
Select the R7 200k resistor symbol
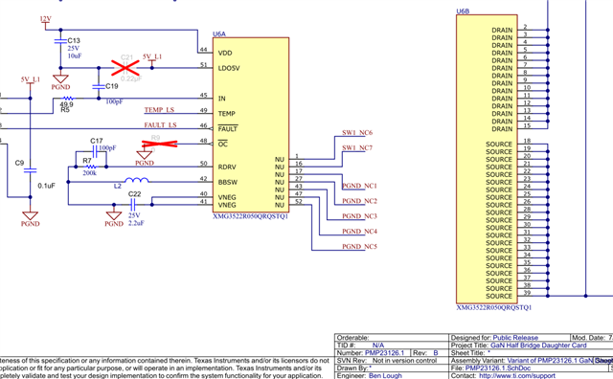(90, 167)
